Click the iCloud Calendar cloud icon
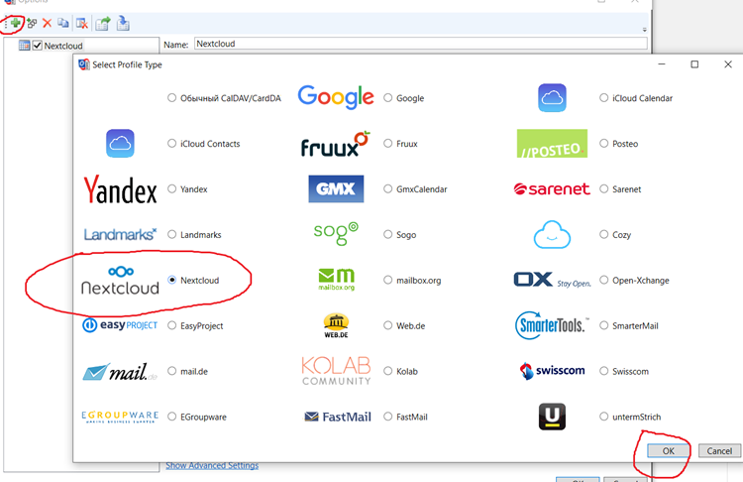This screenshot has height=482, width=743. click(552, 98)
